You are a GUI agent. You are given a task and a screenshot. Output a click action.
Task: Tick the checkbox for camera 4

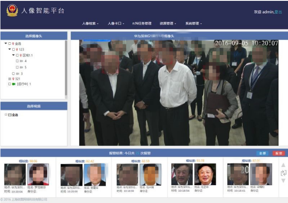coord(17,61)
